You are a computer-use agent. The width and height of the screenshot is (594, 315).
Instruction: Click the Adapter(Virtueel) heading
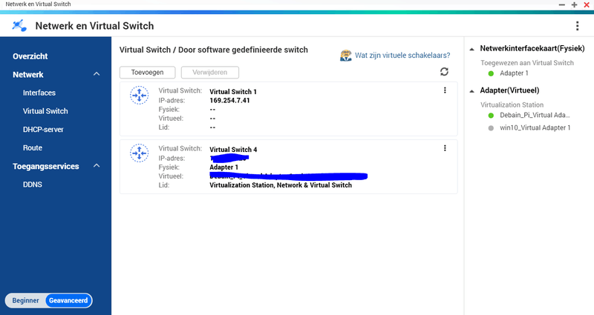pos(509,90)
